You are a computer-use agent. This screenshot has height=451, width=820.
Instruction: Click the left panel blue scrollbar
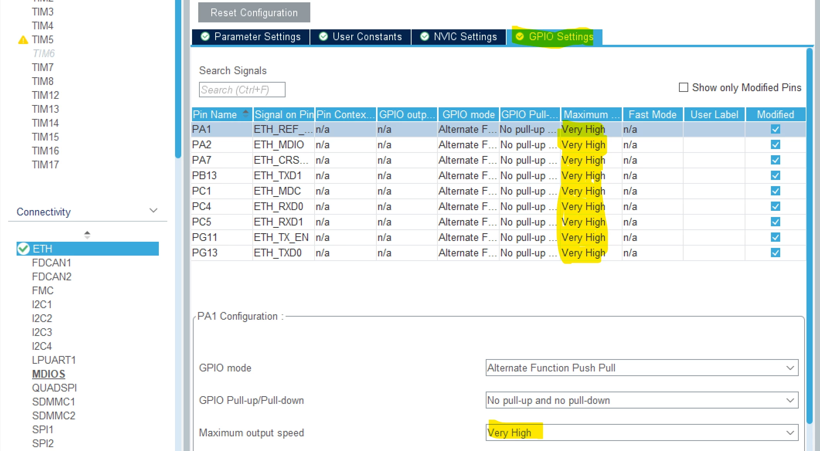pos(178,79)
